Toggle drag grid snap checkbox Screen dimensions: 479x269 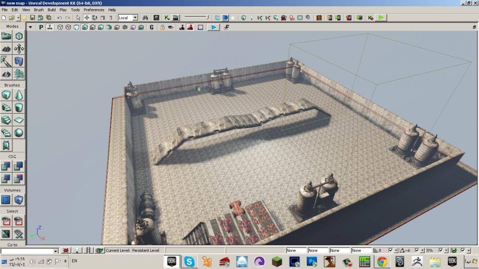point(390,250)
